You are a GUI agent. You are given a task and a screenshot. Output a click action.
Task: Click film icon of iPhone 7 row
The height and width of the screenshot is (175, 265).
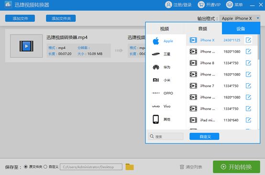tap(193, 86)
